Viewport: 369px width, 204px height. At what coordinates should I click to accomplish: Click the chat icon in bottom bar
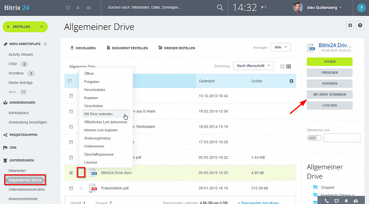(x=337, y=201)
